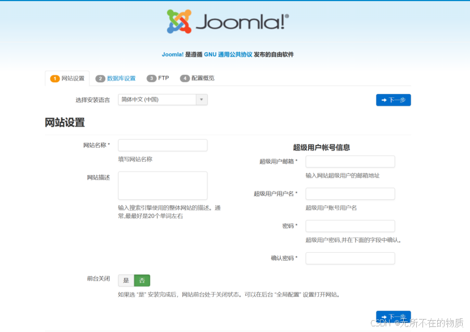Focus the 网站名称 input field
Viewport: 470px width, 332px height.
coord(163,145)
